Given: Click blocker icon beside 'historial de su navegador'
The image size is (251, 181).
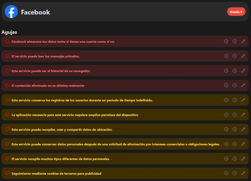Looking at the screenshot, I should point(7,71).
